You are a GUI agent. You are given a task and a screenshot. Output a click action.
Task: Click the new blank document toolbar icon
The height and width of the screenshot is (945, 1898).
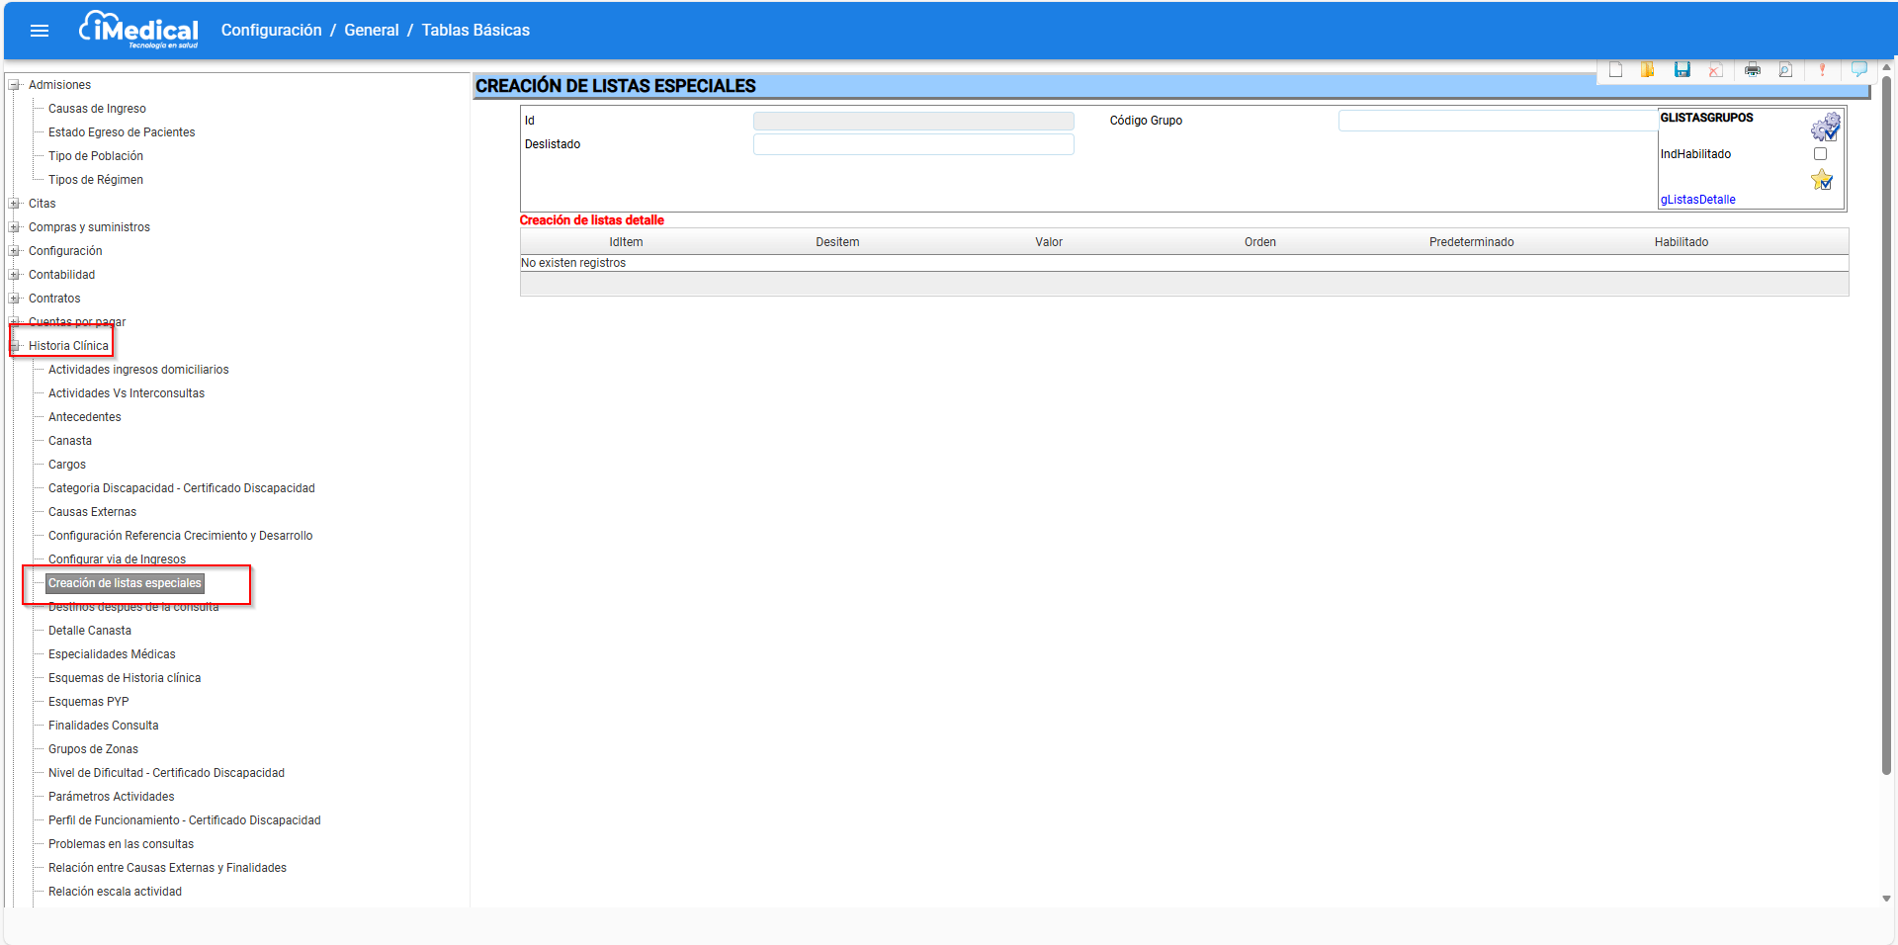click(1615, 70)
